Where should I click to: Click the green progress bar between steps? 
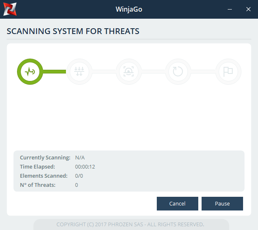point(54,72)
